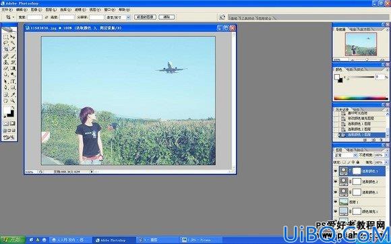Switch to Quick Mask mode

pyautogui.click(x=13, y=123)
